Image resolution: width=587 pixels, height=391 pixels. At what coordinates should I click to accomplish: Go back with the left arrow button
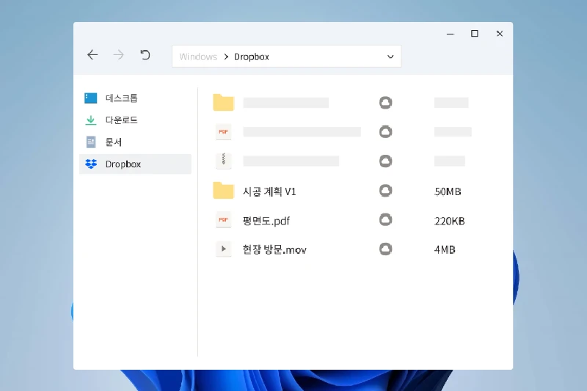pos(92,55)
